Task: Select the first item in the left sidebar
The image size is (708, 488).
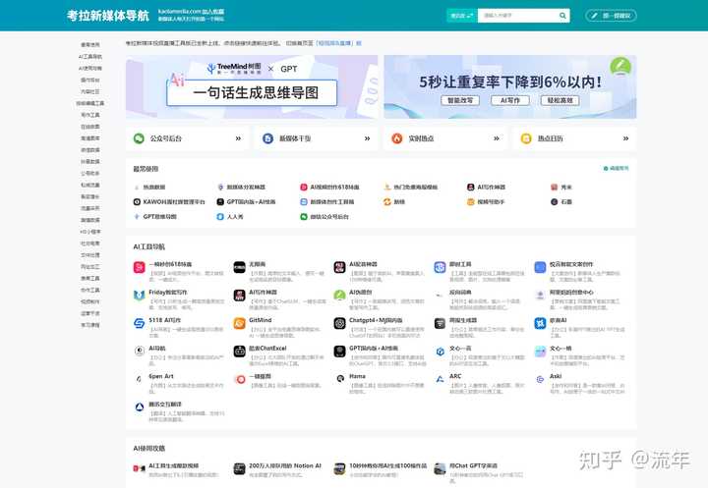Action: pos(90,45)
